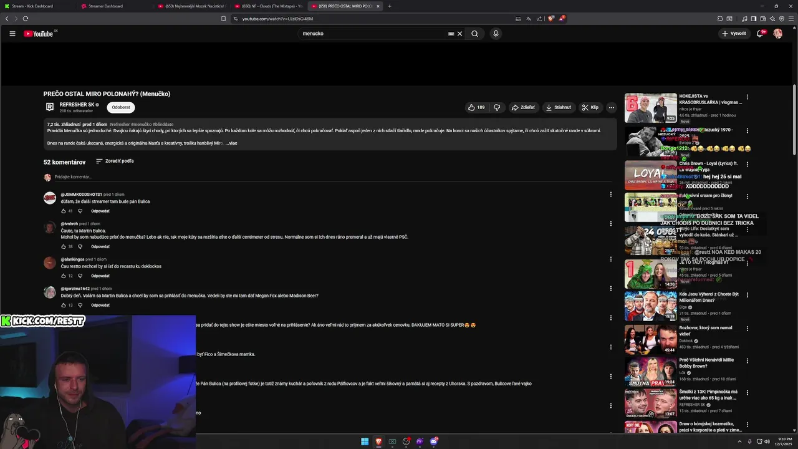The height and width of the screenshot is (449, 798).
Task: Download video with Stiahnuť
Action: 559,107
